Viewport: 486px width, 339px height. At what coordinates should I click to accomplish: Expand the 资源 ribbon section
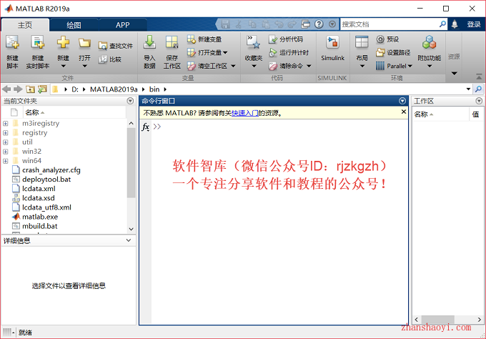point(454,74)
